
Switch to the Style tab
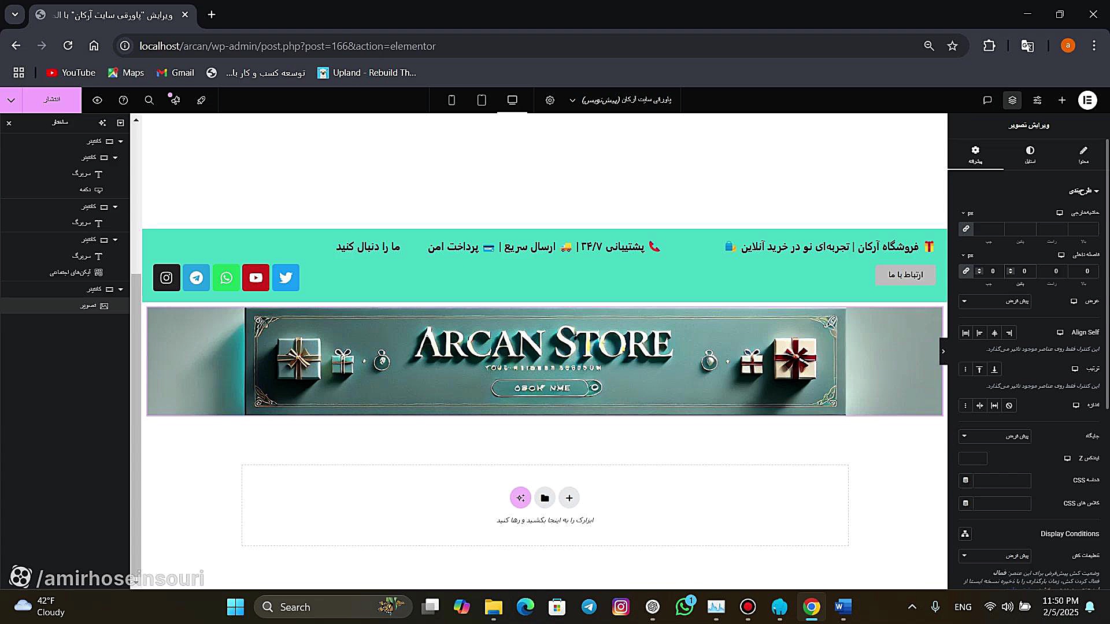point(1030,154)
